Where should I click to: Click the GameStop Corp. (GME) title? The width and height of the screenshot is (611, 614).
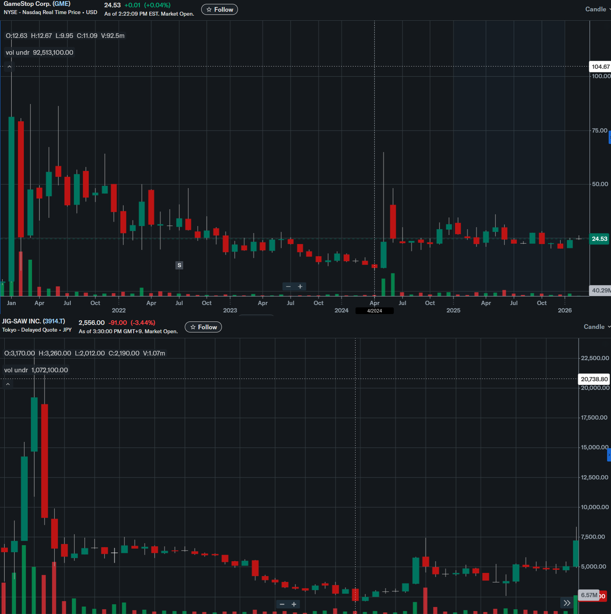point(37,4)
